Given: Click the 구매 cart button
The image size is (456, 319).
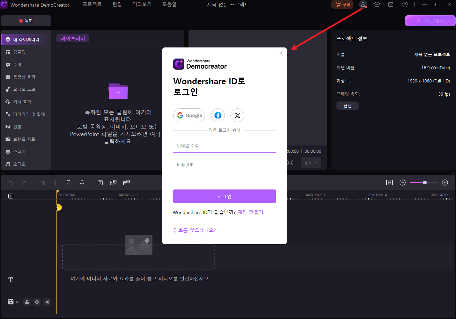Looking at the screenshot, I should tap(342, 5).
